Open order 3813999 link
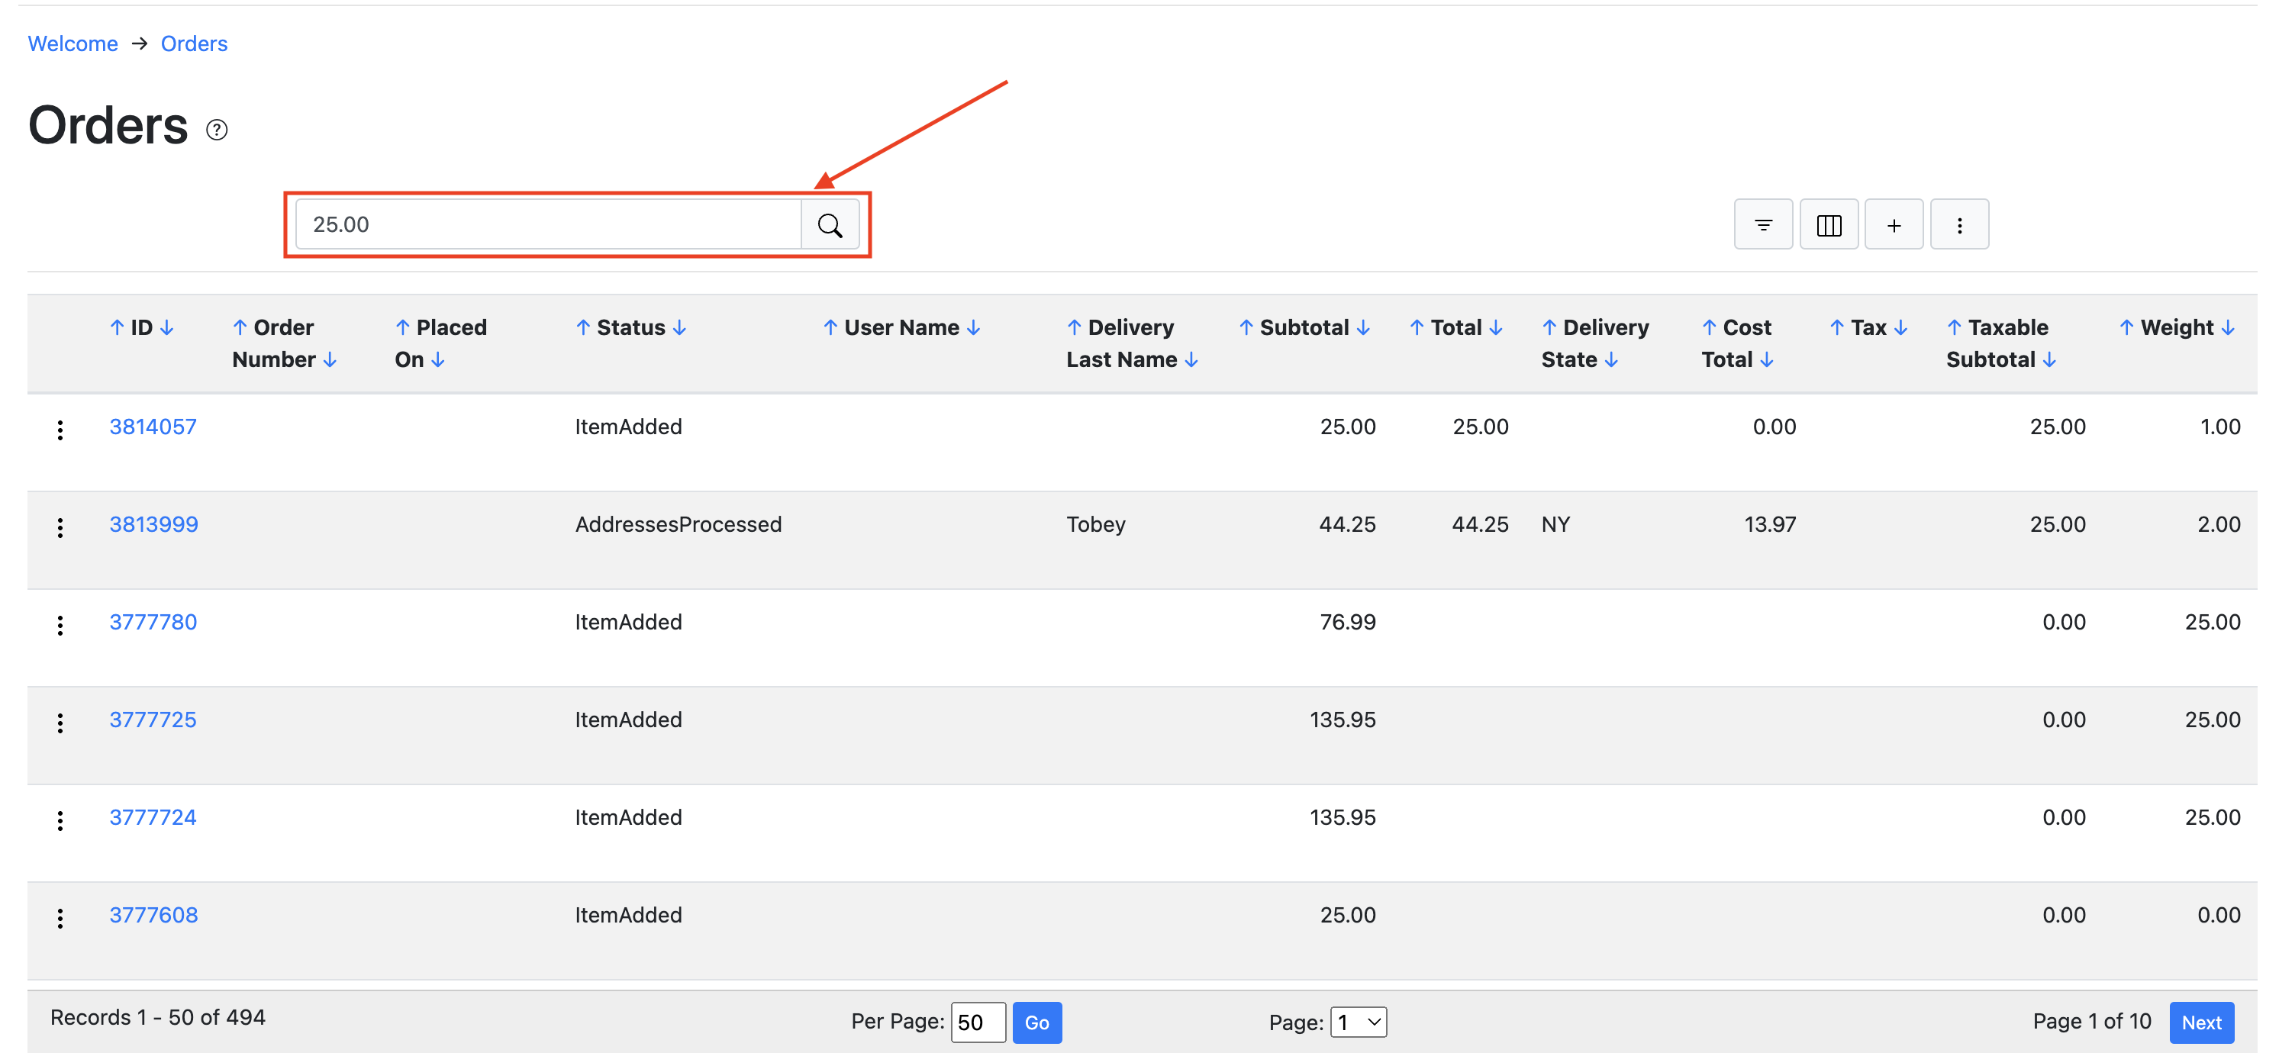 pos(154,524)
